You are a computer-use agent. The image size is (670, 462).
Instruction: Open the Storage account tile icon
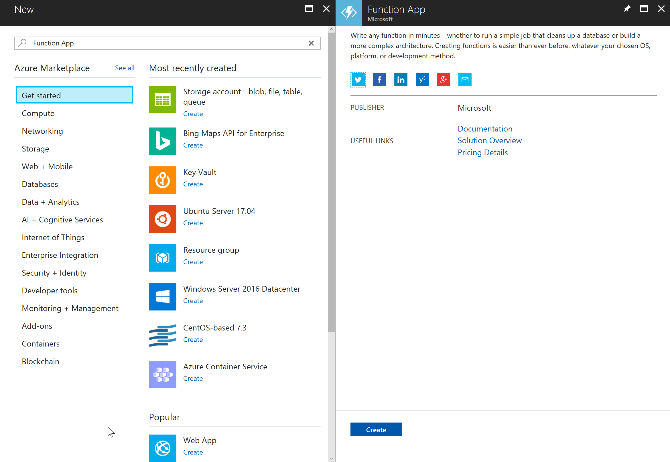tap(162, 99)
